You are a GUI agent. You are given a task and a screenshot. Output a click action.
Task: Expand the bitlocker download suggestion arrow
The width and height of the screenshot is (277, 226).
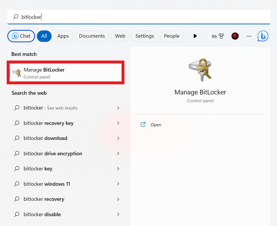point(118,138)
